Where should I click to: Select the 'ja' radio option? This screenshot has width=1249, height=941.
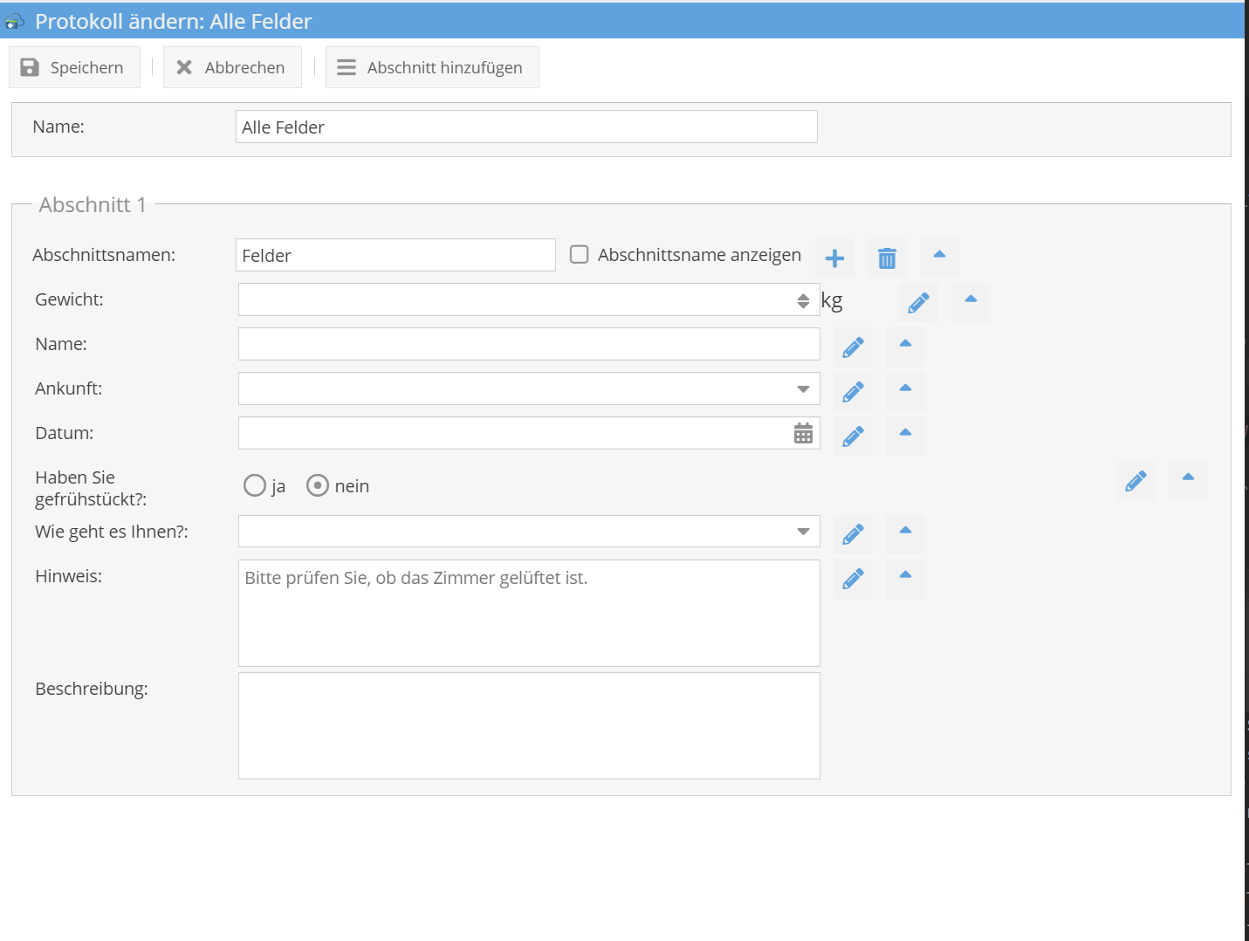[x=255, y=486]
